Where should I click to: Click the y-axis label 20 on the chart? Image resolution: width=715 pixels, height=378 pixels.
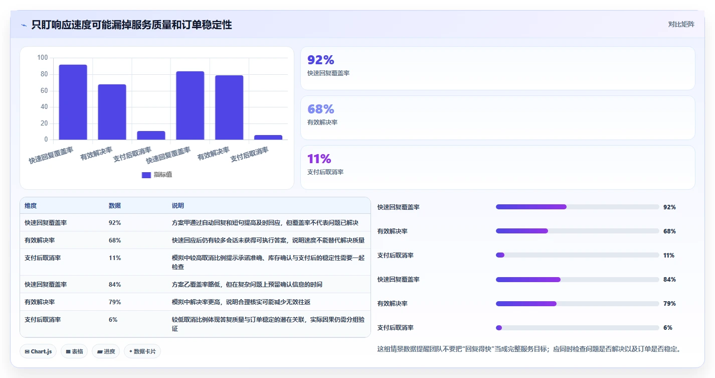pos(44,123)
